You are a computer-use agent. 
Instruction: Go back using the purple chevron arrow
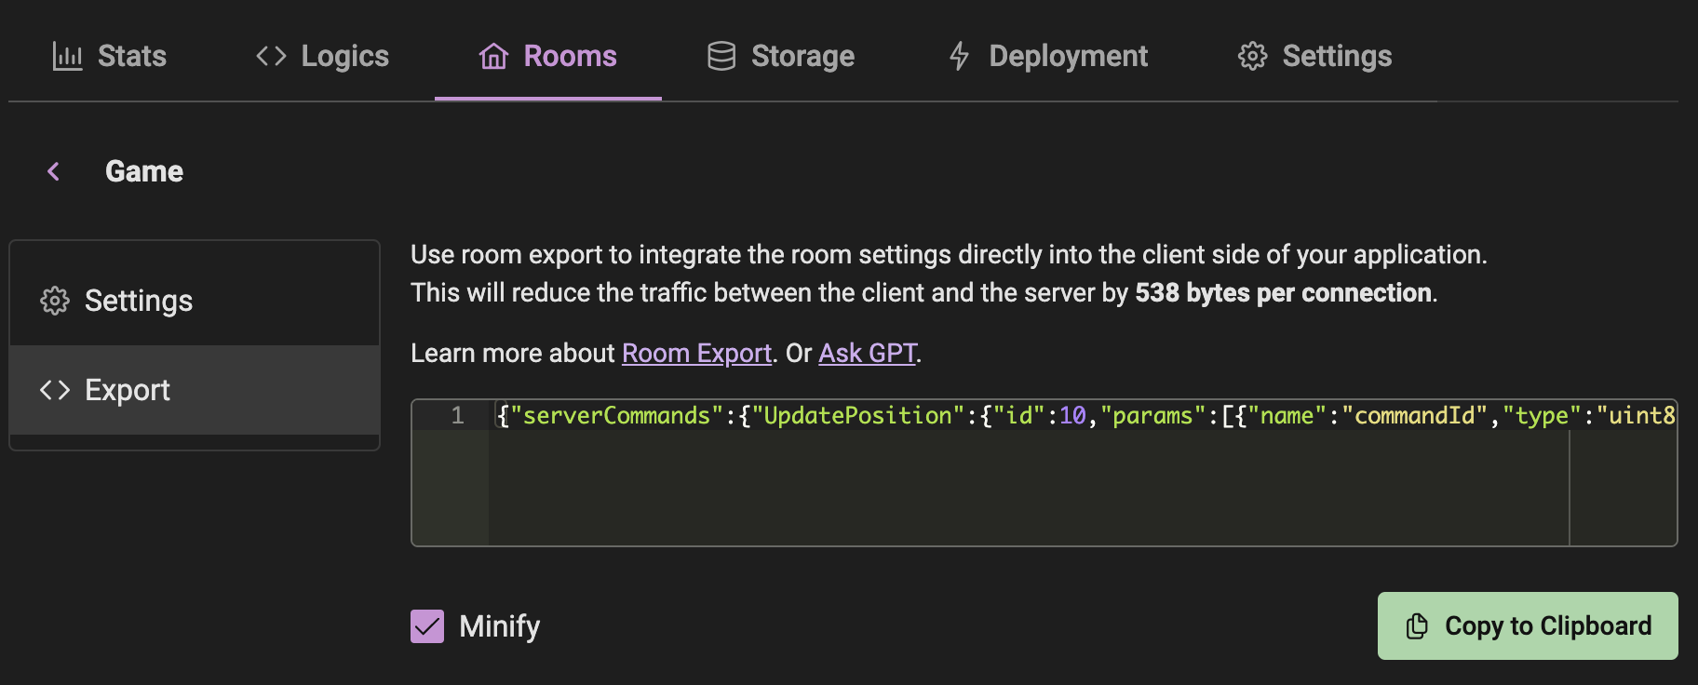53,171
